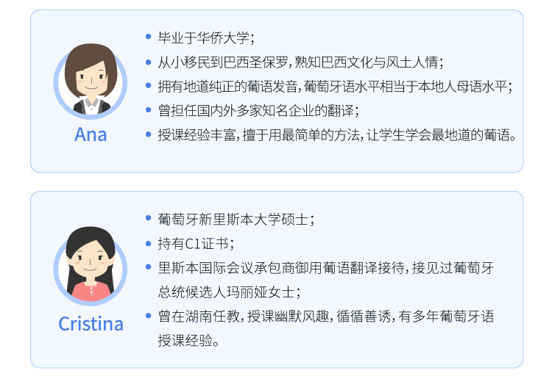Click bullet dot beside 毕业于华侨大学
Viewport: 552px width, 376px height.
coord(148,37)
